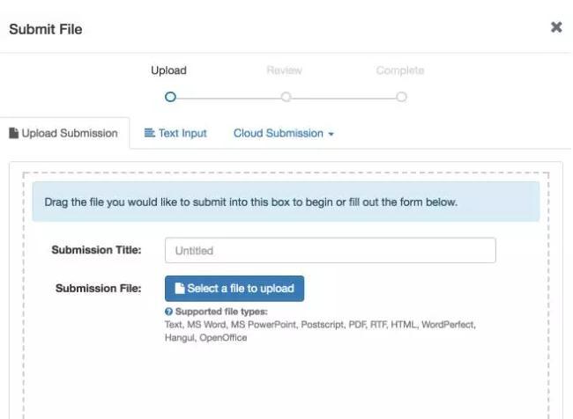Click the Review step label
The height and width of the screenshot is (419, 573).
click(285, 70)
